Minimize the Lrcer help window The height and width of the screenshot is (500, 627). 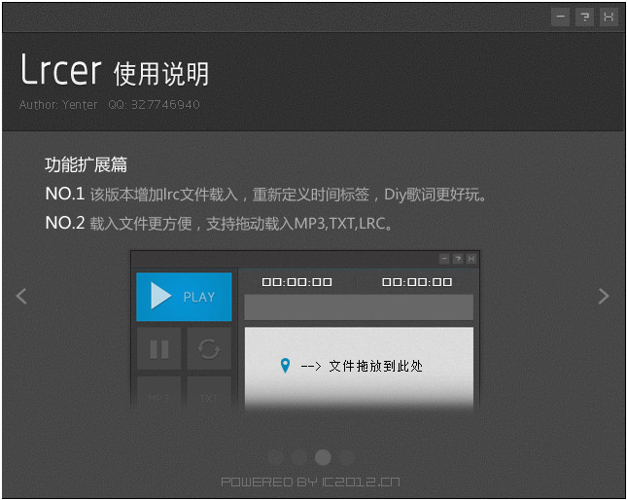pos(560,18)
